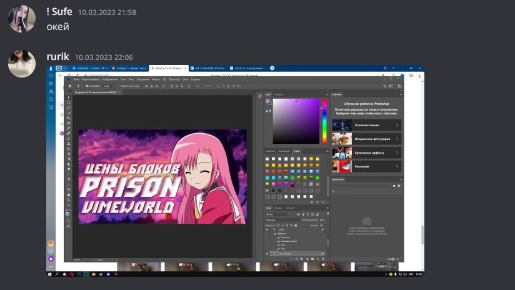Select the Move tool in Photoshop's toolbar

pos(68,98)
